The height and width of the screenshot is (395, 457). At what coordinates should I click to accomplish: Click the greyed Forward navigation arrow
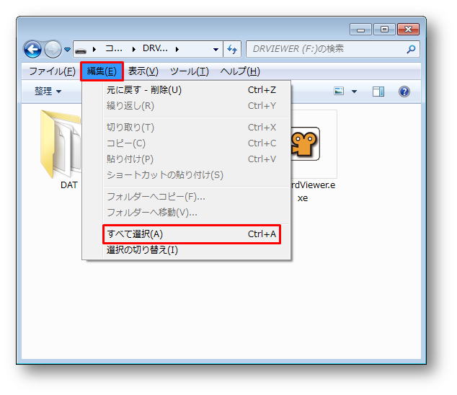(x=53, y=49)
